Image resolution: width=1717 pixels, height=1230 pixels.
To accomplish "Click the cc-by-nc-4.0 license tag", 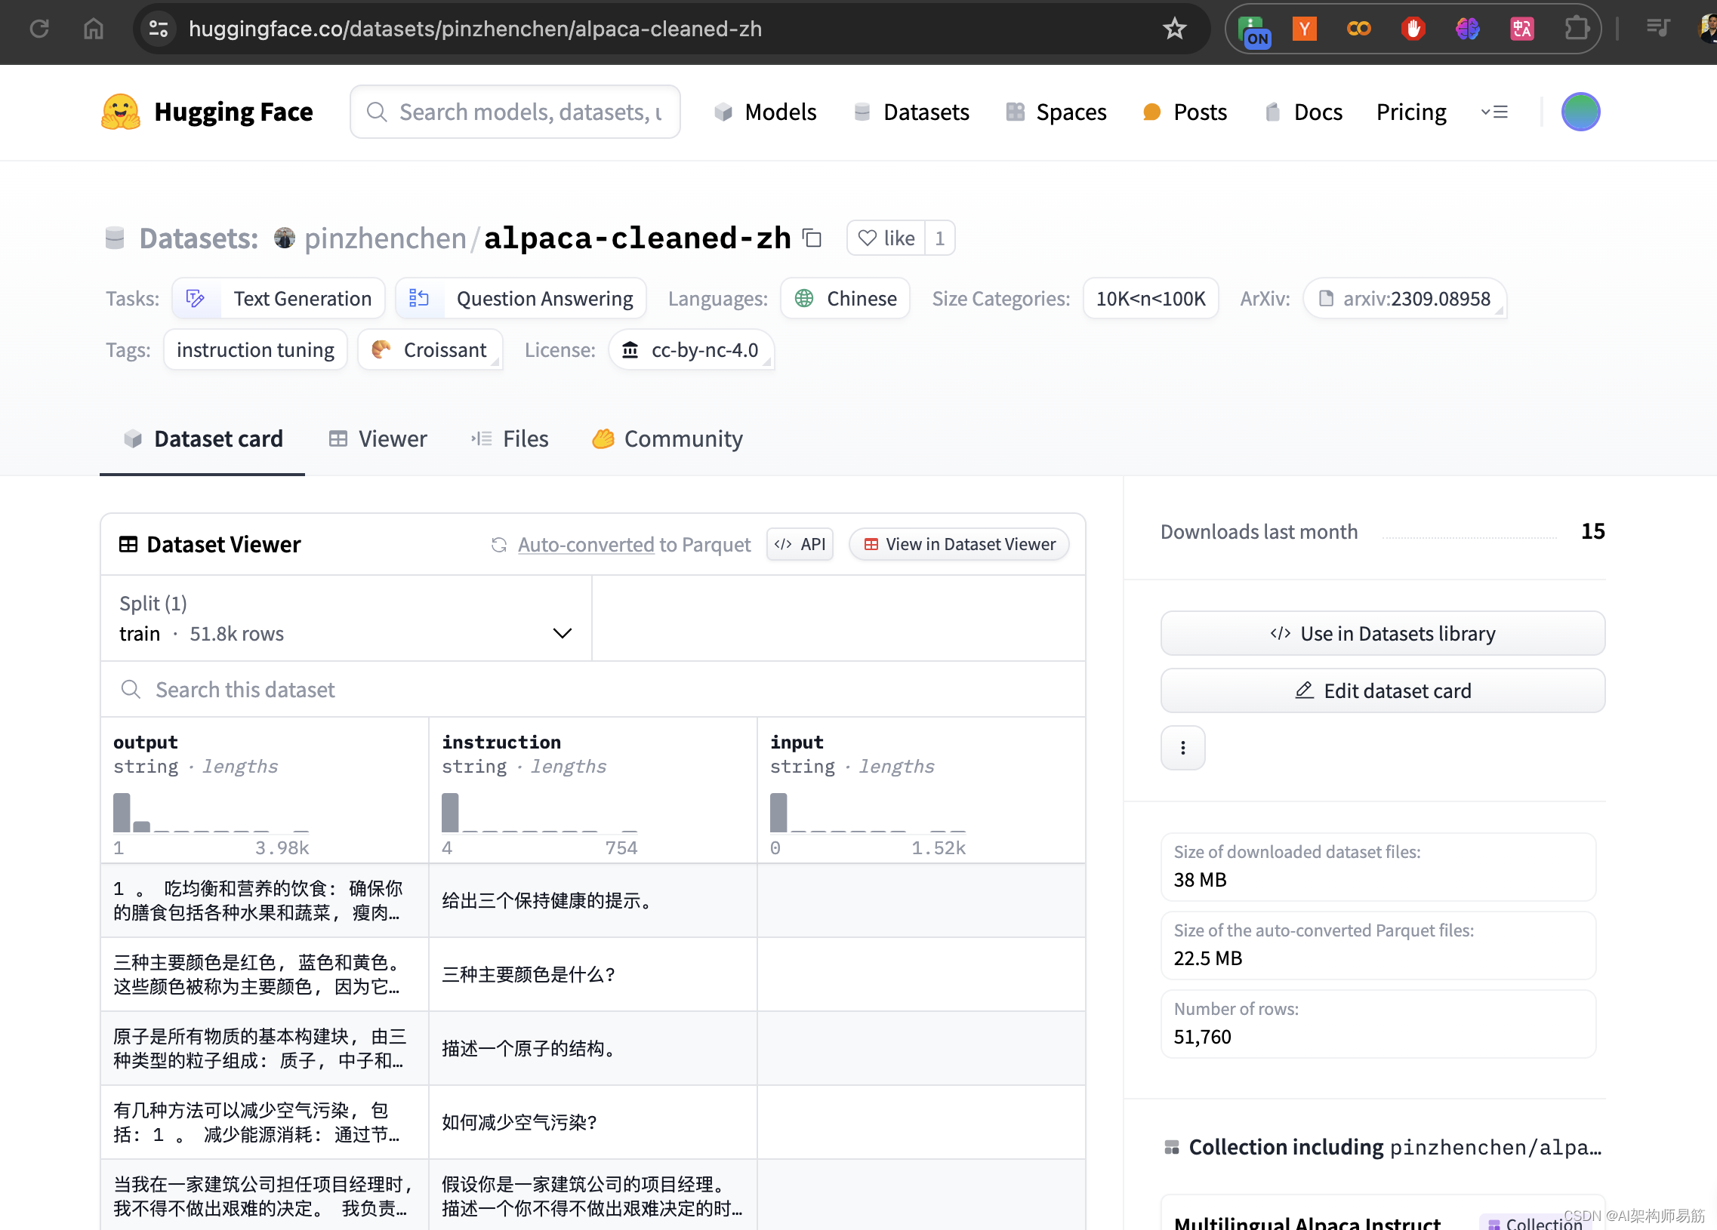I will click(691, 350).
